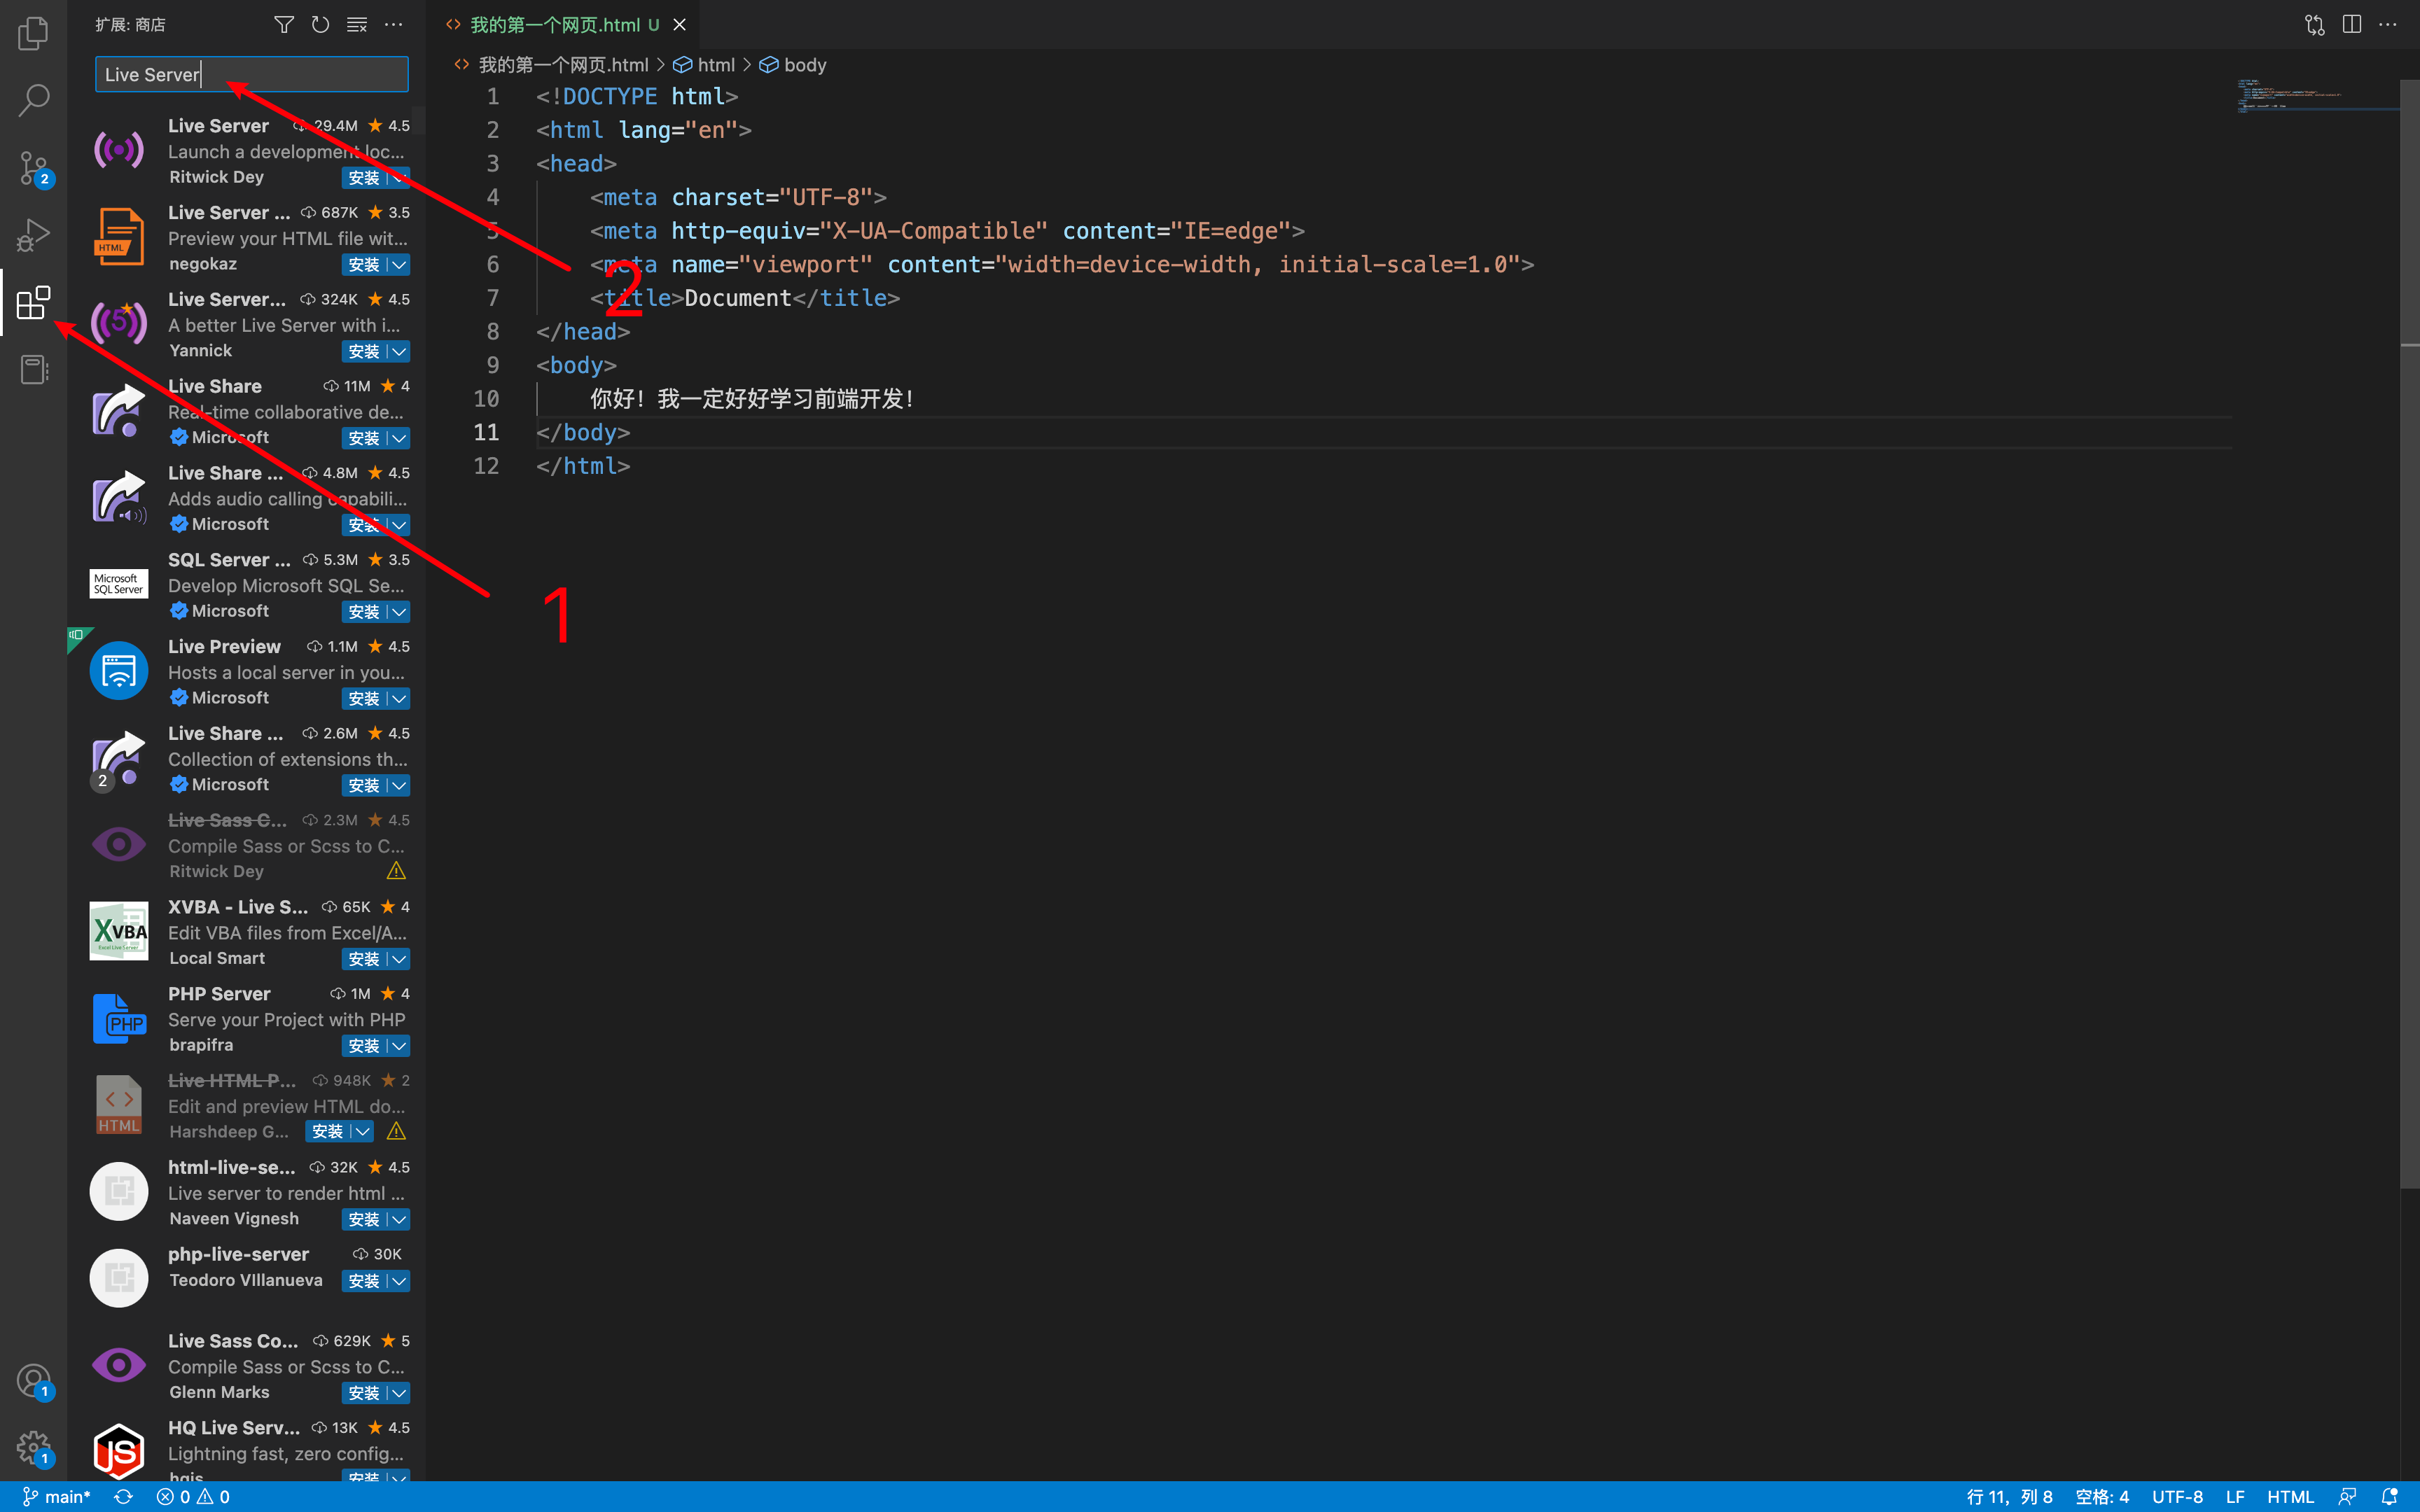Click the Live HTML Previewer deprecated extension name
This screenshot has height=1512, width=2420.
click(232, 1080)
